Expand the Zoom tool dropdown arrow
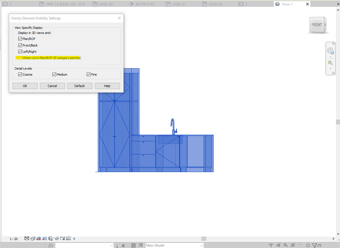This screenshot has width=340, height=248. 331,68
